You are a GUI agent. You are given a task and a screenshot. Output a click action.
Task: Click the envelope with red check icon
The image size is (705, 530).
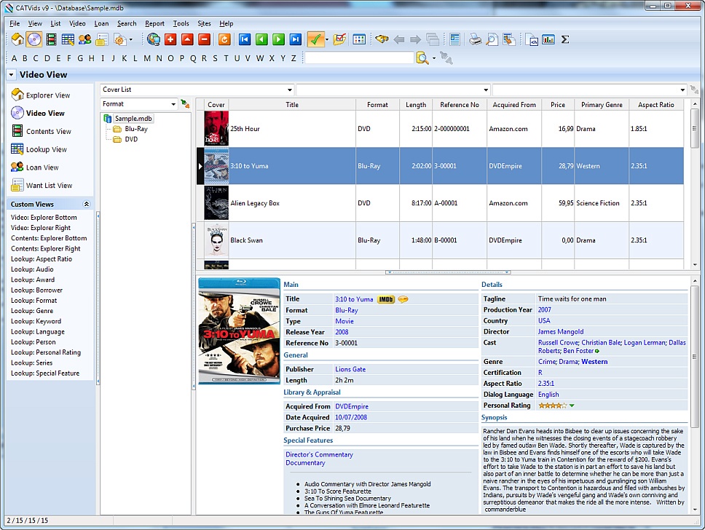coord(339,39)
